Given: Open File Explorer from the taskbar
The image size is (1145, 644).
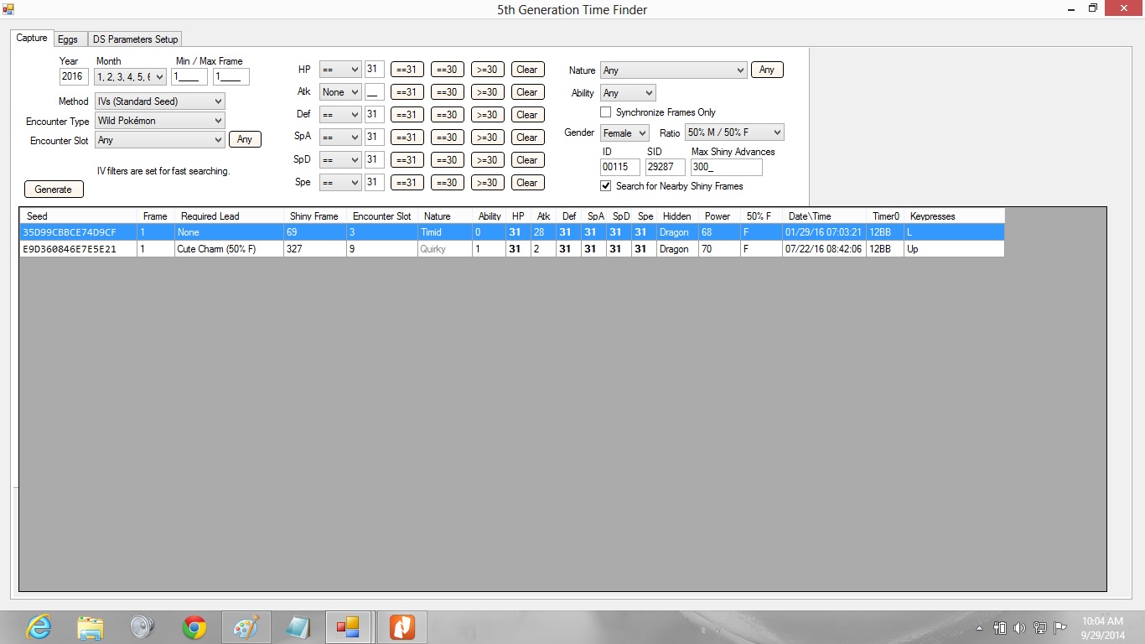Looking at the screenshot, I should tap(90, 627).
